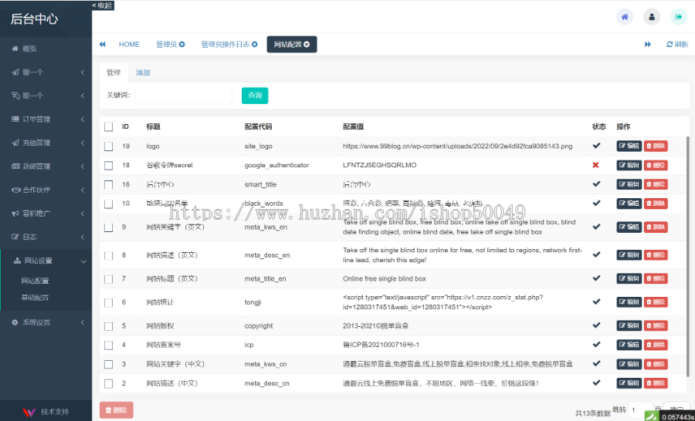Delete the black_words row
The width and height of the screenshot is (695, 421).
tap(656, 204)
